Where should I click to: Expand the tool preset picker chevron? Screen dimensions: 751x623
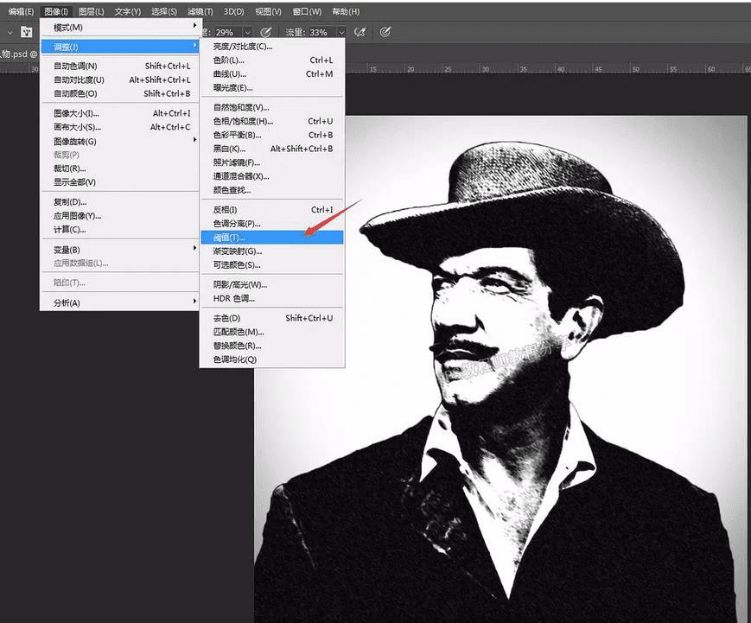pyautogui.click(x=9, y=32)
